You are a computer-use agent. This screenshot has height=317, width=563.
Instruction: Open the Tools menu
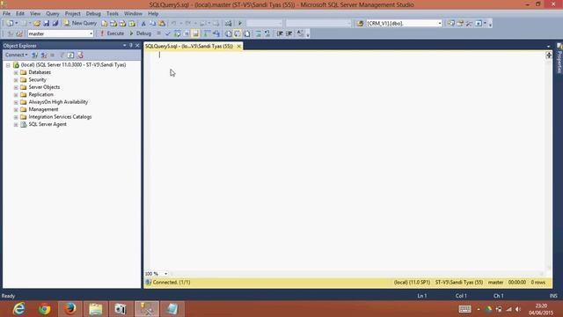click(113, 13)
